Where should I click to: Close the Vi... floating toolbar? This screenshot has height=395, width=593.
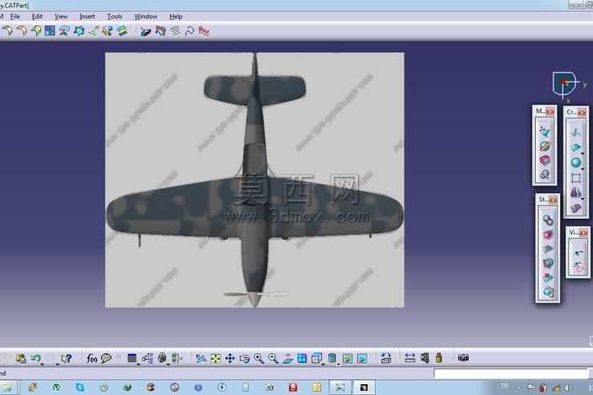(x=583, y=232)
